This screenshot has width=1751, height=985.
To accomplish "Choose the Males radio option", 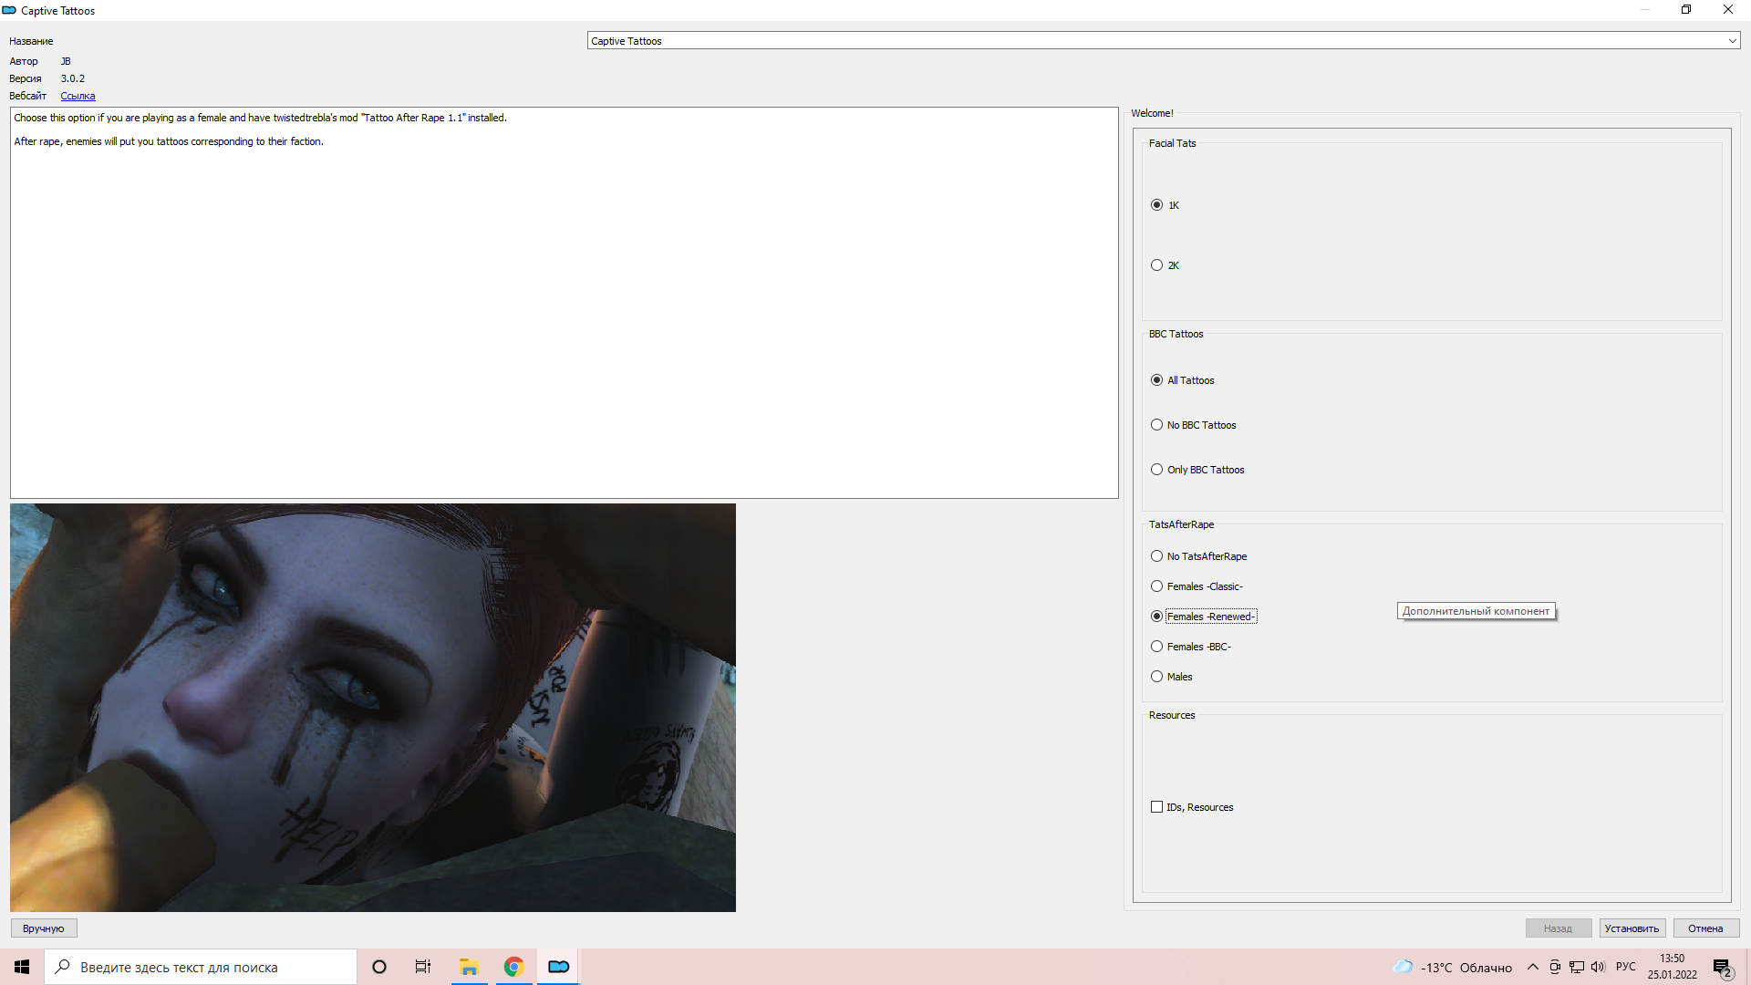I will coord(1156,677).
